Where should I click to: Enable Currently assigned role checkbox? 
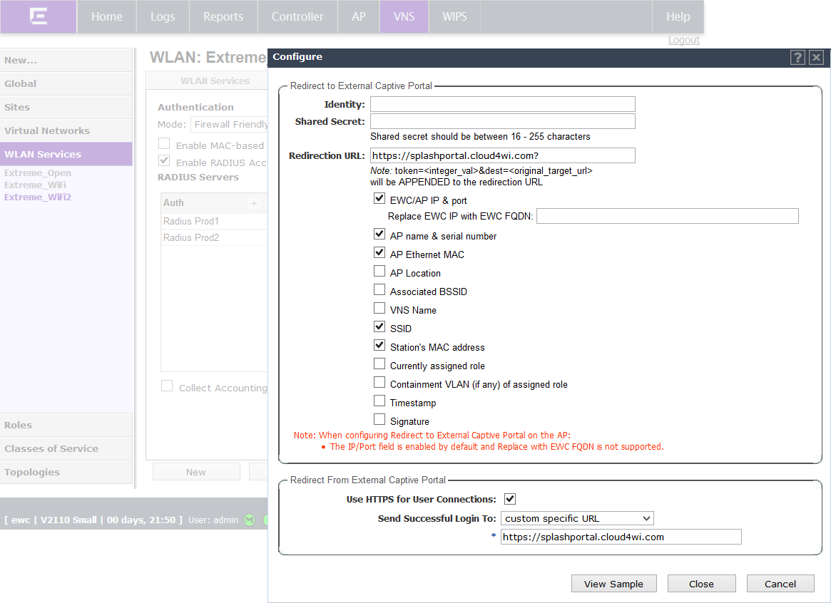379,364
